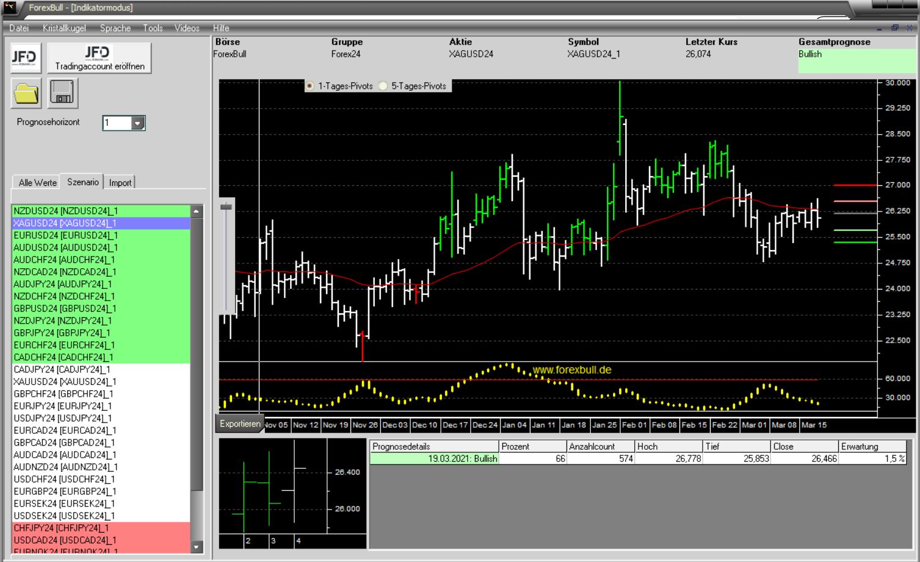
Task: Open file using the yellow folder icon
Action: 26,93
